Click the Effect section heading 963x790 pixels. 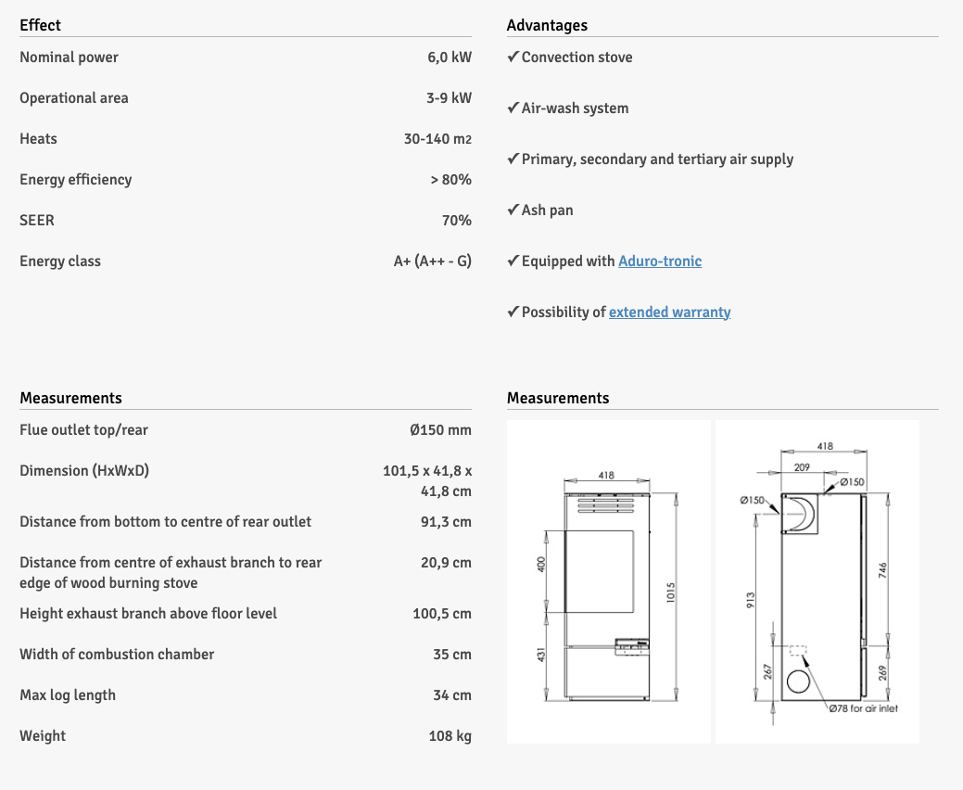[x=41, y=25]
